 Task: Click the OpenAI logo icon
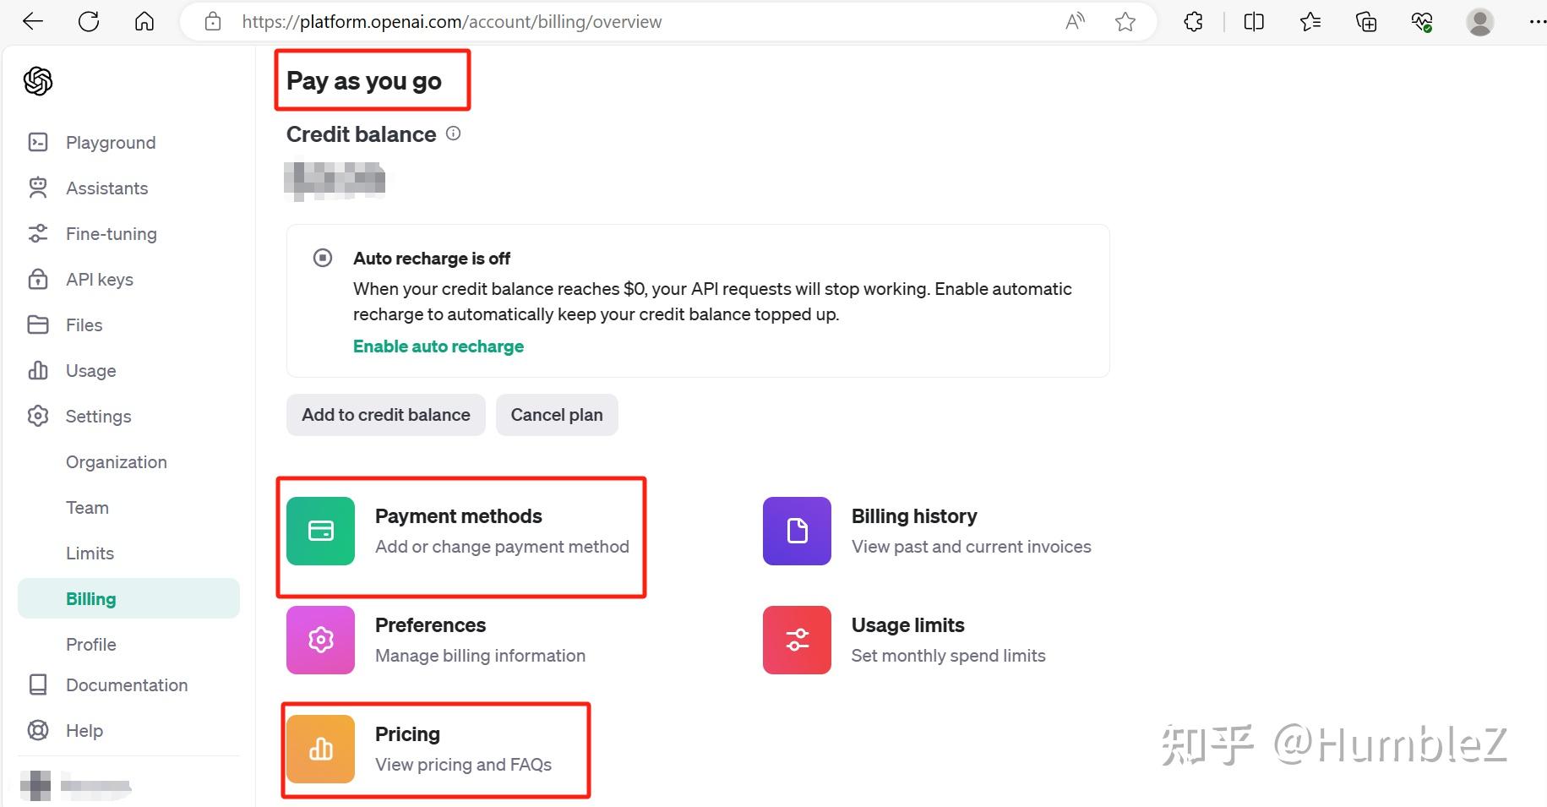[x=38, y=81]
